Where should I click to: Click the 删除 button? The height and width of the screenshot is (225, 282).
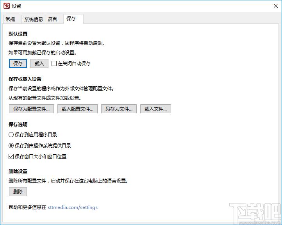pos(18,191)
